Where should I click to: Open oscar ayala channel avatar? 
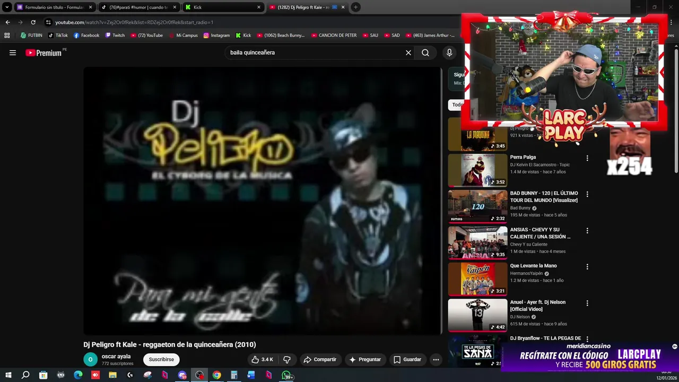point(90,359)
